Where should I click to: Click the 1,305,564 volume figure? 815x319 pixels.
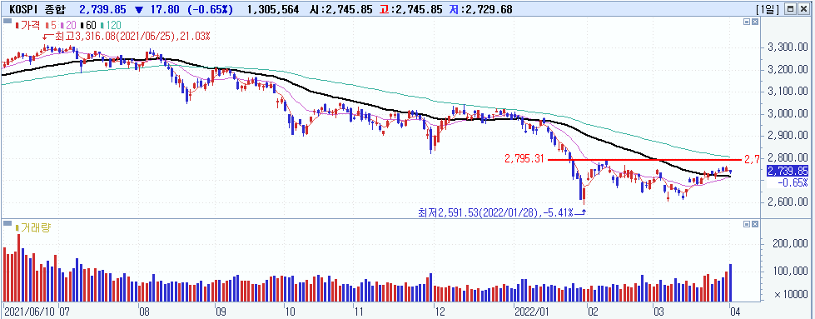(273, 9)
